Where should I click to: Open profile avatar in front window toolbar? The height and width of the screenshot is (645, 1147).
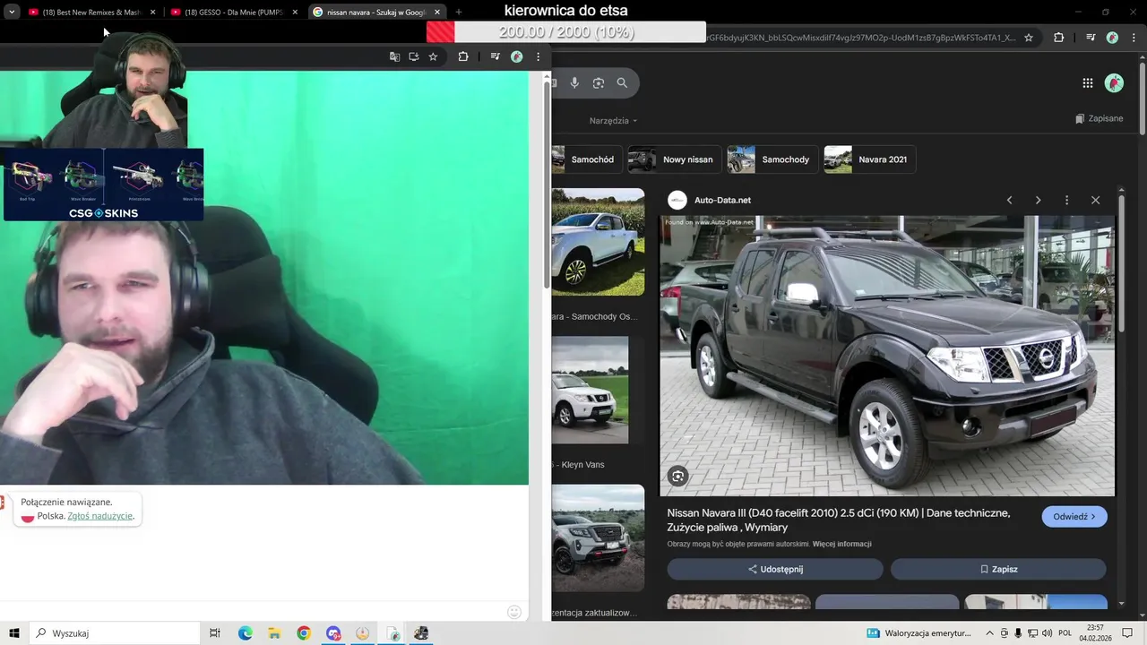click(517, 56)
